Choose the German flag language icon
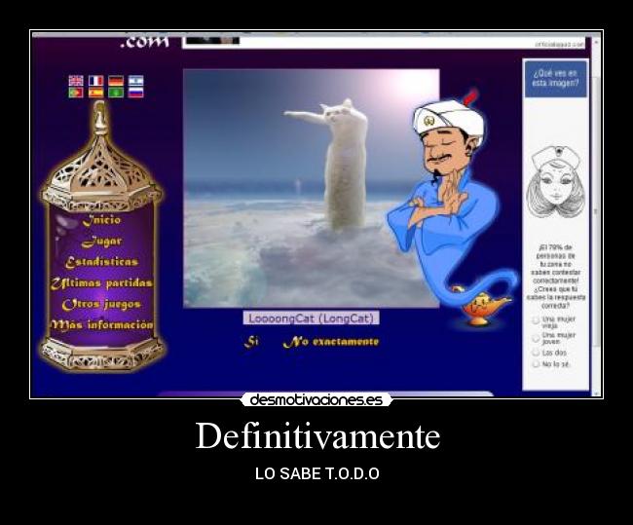Viewport: 633px width, 525px height. point(116,81)
